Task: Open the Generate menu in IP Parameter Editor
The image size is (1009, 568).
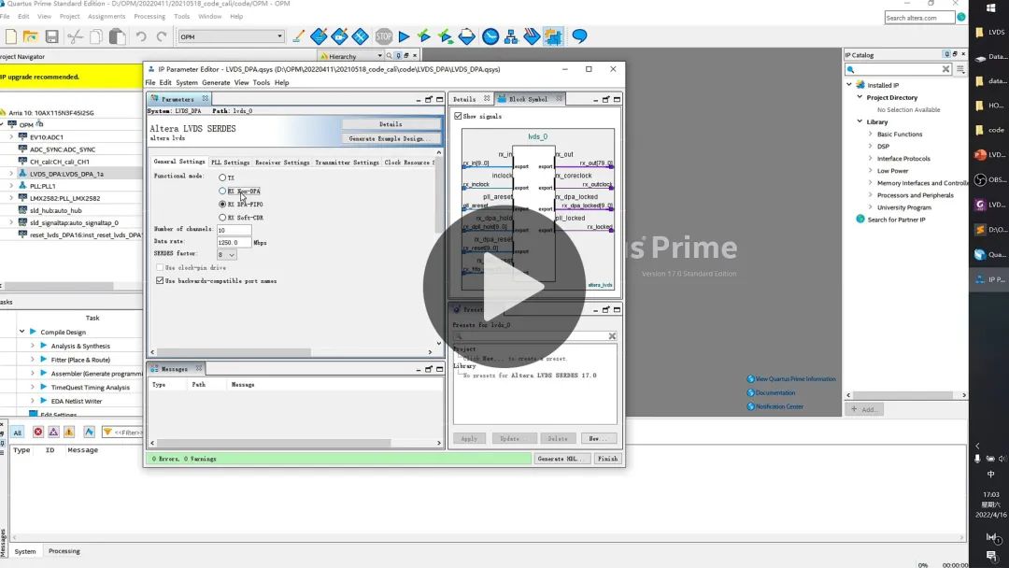Action: coord(216,82)
